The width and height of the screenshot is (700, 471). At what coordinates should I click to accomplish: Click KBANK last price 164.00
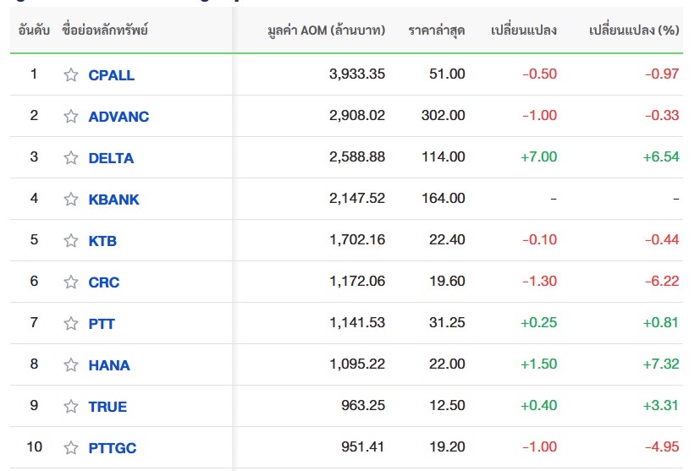(444, 199)
